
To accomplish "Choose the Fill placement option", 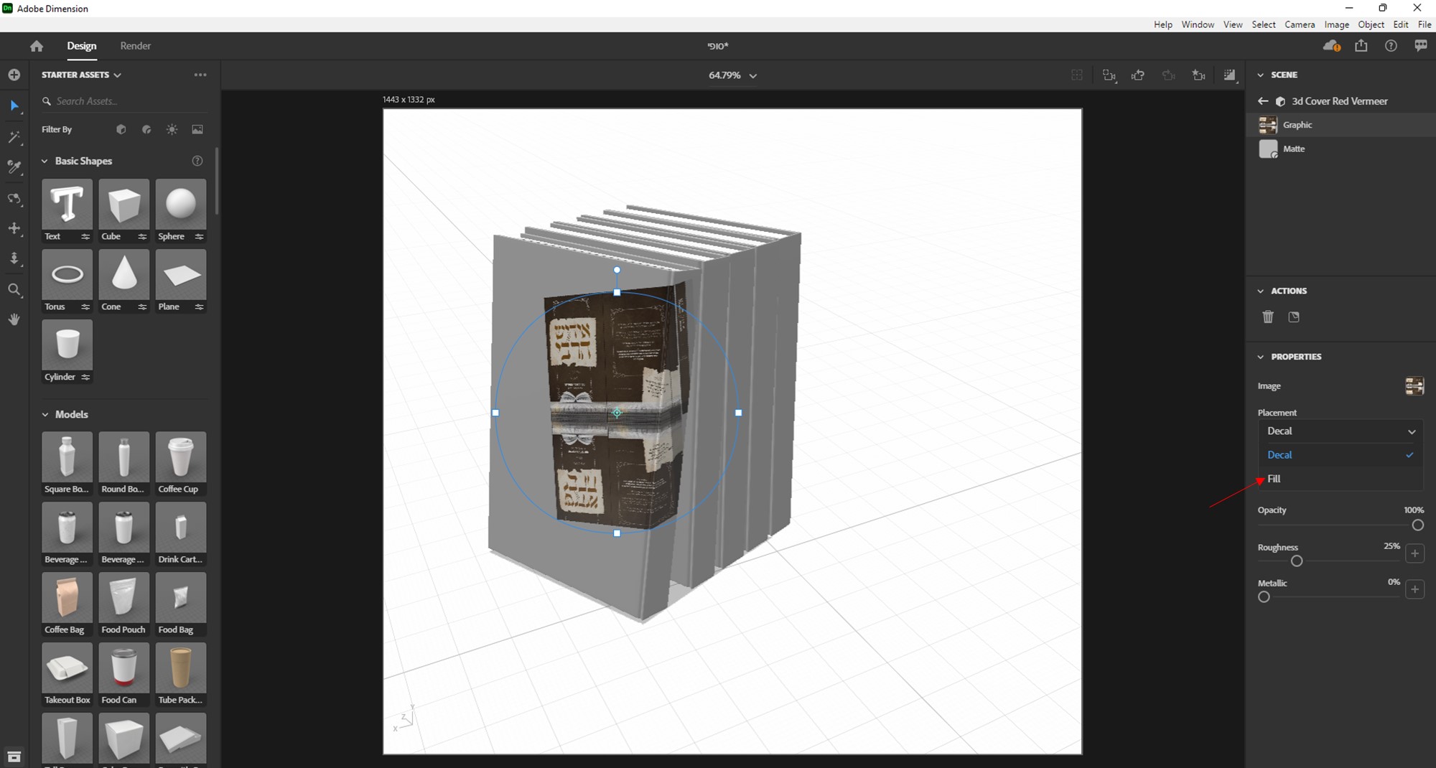I will tap(1341, 479).
